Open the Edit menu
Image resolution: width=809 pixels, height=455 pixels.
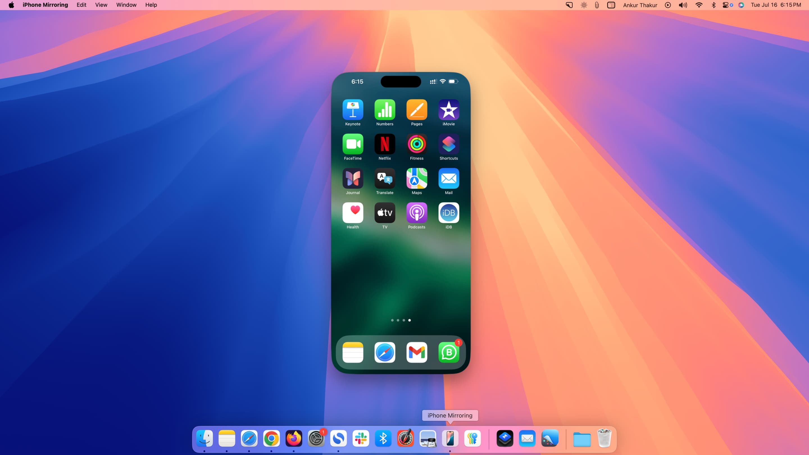(81, 5)
